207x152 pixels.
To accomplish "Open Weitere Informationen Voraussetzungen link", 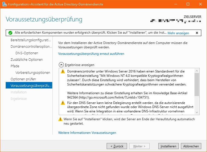I will (87, 133).
